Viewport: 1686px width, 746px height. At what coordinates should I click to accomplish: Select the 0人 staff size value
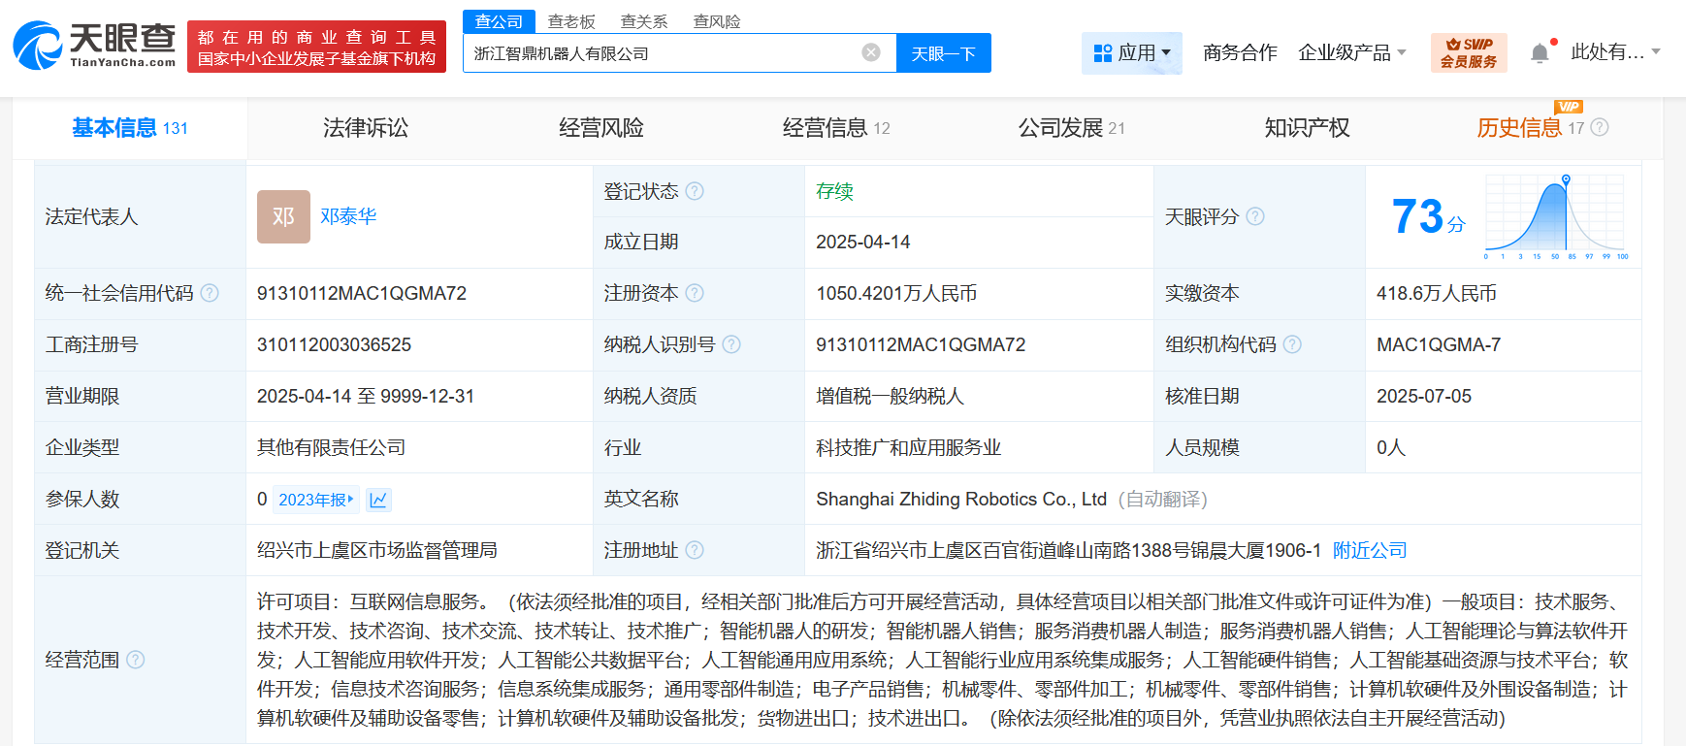coord(1391,447)
